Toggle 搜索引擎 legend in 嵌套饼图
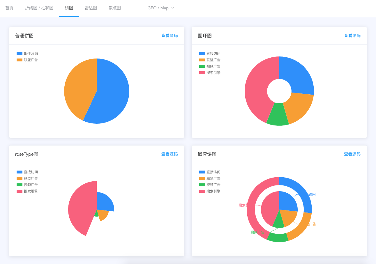 click(x=210, y=191)
